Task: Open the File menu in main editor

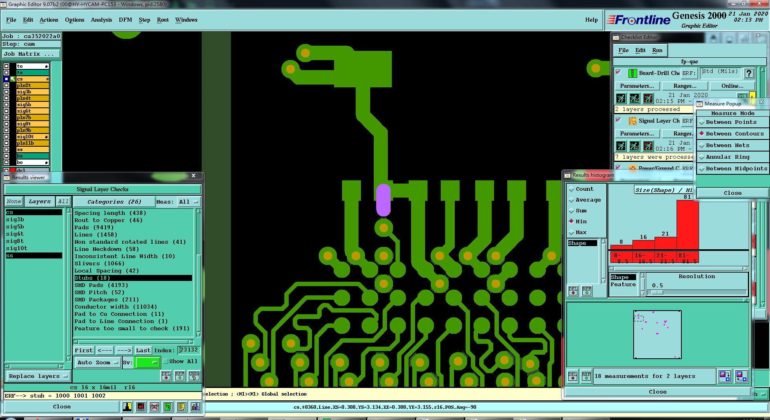Action: pyautogui.click(x=11, y=20)
